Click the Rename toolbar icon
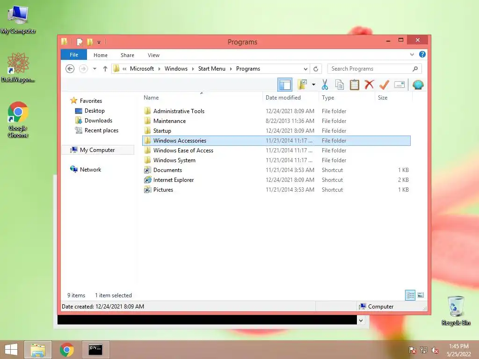479x359 pixels. coord(399,85)
